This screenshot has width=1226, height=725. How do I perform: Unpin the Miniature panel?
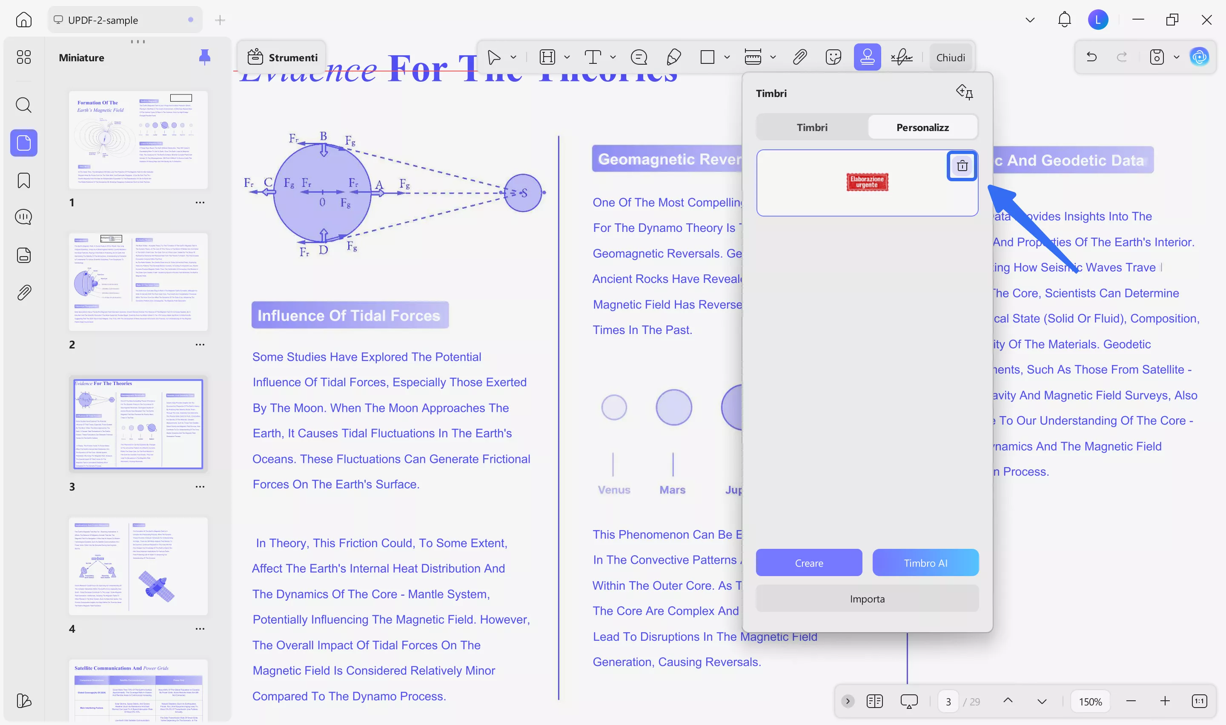tap(204, 57)
